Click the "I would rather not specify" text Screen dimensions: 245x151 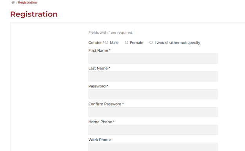pyautogui.click(x=177, y=43)
